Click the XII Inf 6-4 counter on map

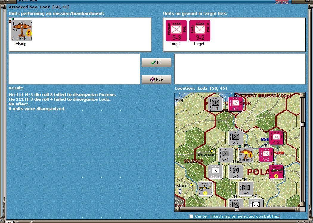click(x=246, y=189)
